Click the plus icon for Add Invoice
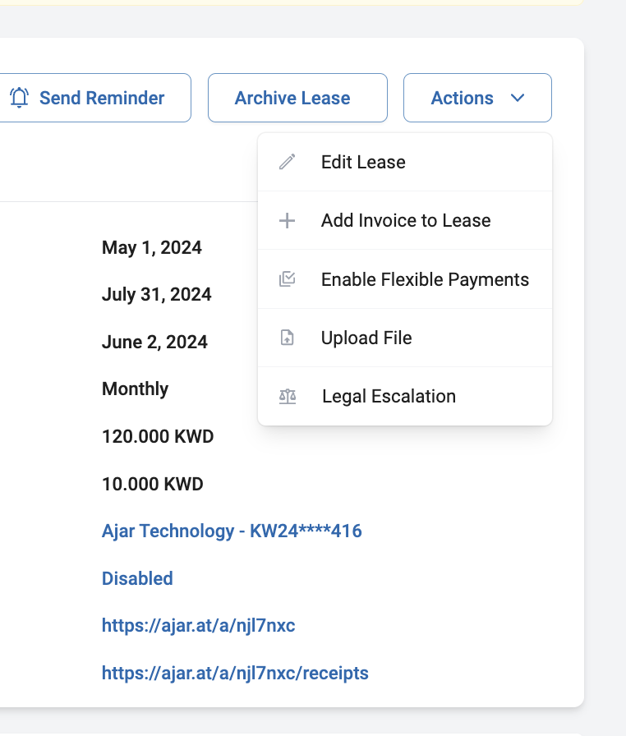Image resolution: width=626 pixels, height=736 pixels. [288, 220]
